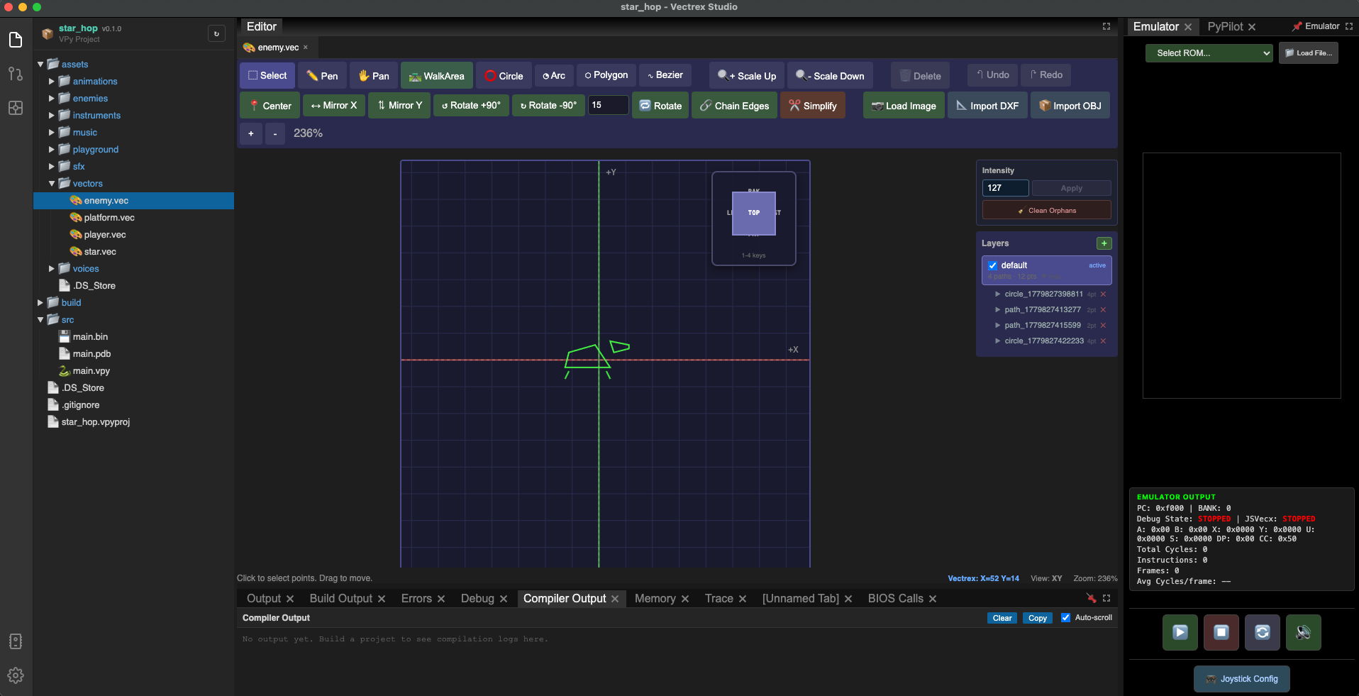Image resolution: width=1359 pixels, height=696 pixels.
Task: Activate the Select tool
Action: 267,76
